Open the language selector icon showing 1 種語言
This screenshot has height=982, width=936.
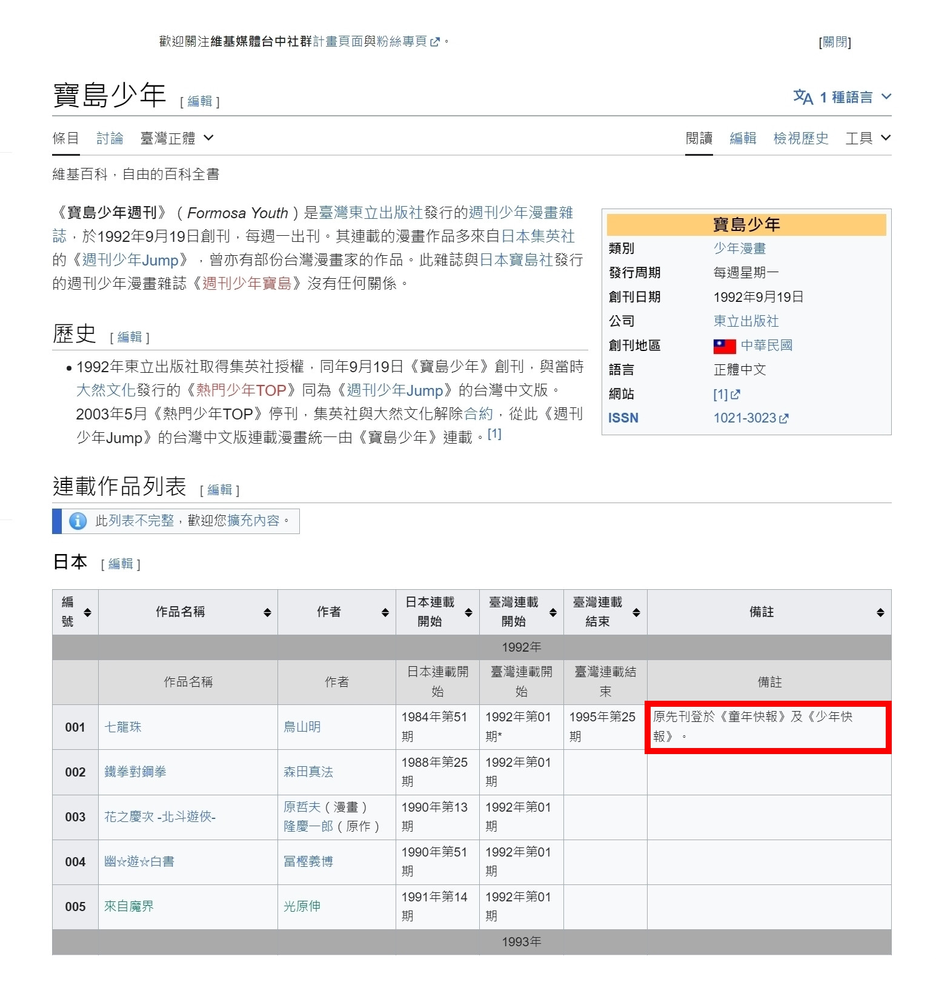pos(803,97)
